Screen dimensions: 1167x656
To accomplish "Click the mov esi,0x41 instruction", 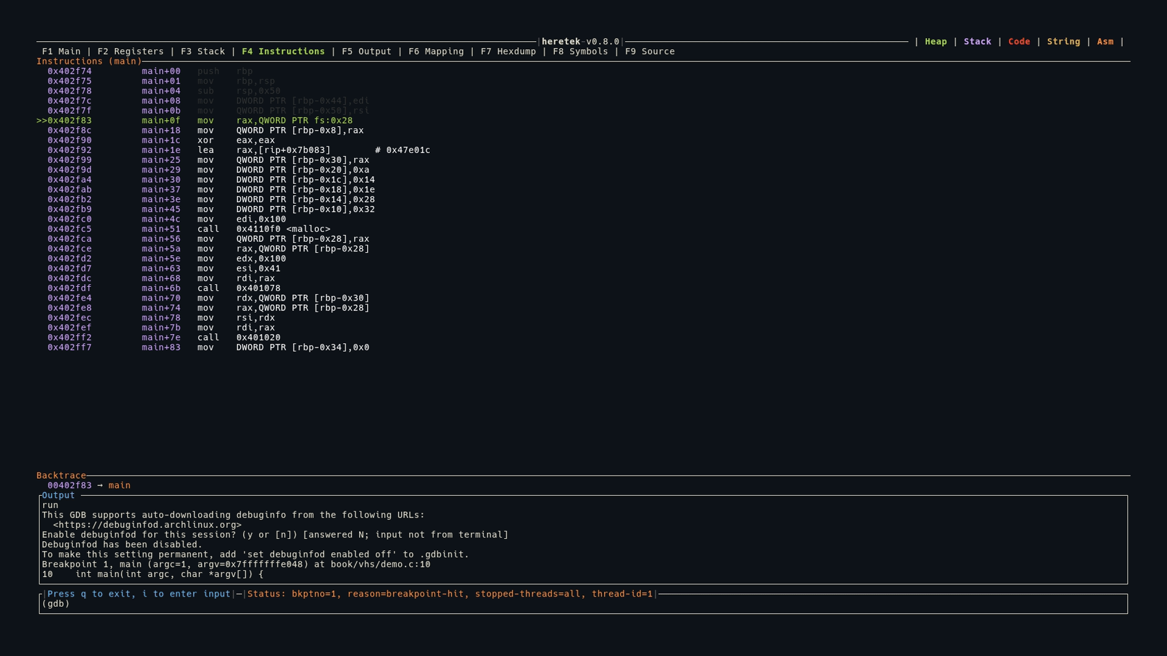I will pos(239,268).
